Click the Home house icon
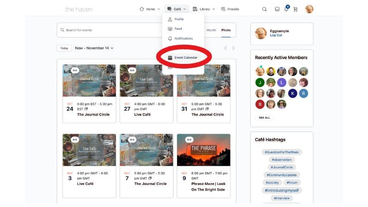Screen dimensions: 368x207 pos(142,9)
